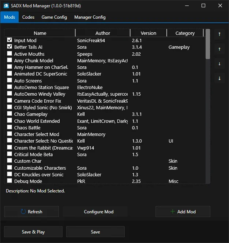Switch to the Mods tab
229x243 pixels.
(10, 17)
